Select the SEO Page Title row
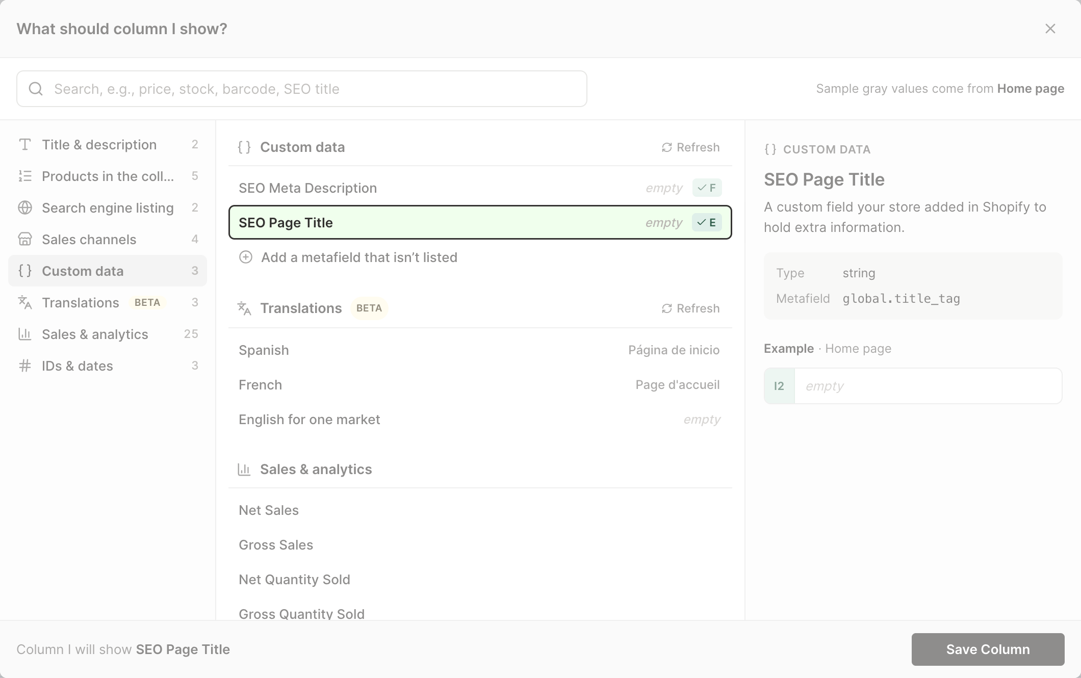Screen dimensions: 1081x678 (480, 223)
